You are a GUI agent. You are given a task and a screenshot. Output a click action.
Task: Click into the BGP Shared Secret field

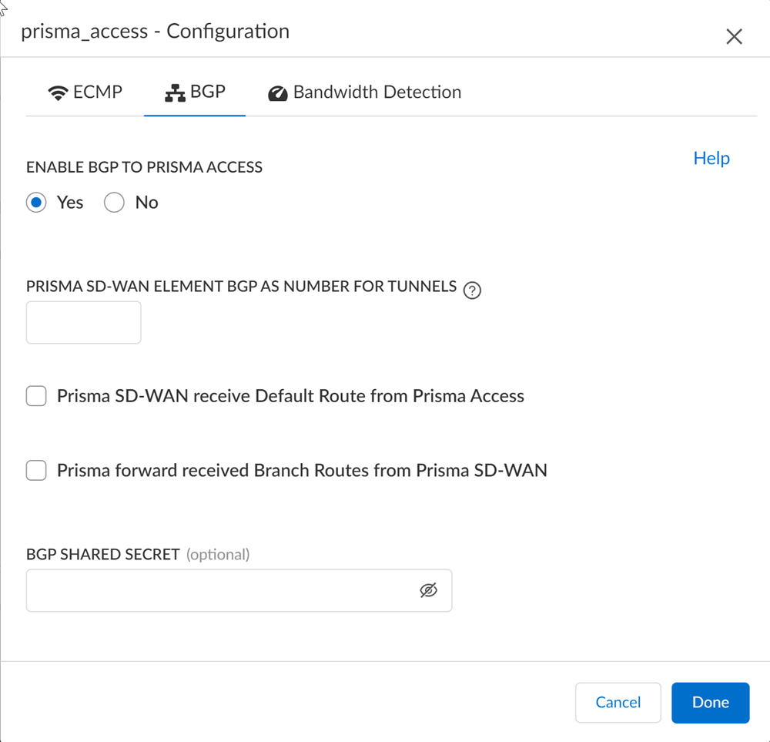pos(219,590)
